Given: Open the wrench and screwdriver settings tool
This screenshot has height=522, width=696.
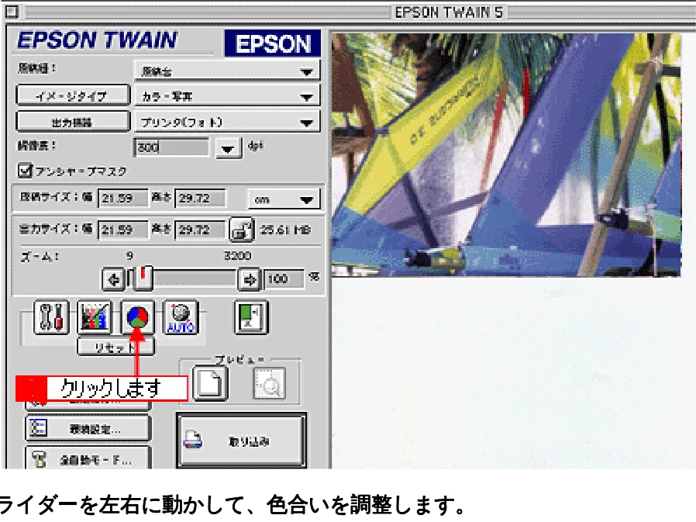Looking at the screenshot, I should (51, 317).
